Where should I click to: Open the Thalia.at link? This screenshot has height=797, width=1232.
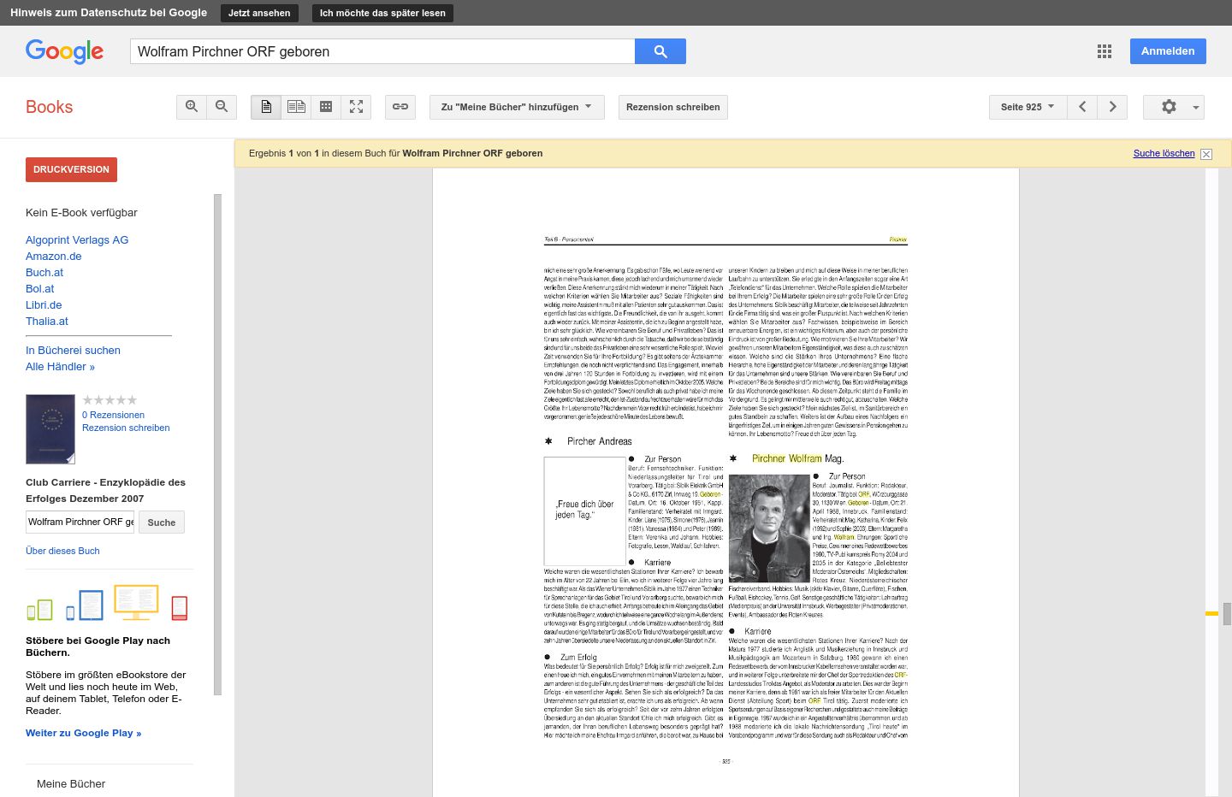pyautogui.click(x=47, y=322)
